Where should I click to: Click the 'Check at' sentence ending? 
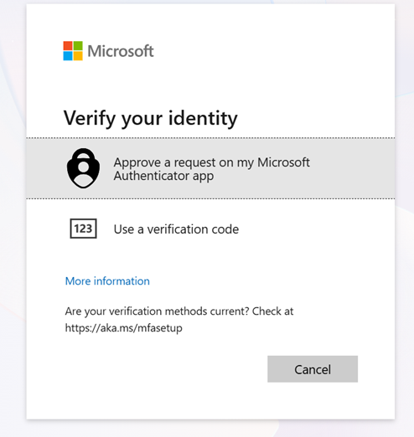tap(272, 311)
